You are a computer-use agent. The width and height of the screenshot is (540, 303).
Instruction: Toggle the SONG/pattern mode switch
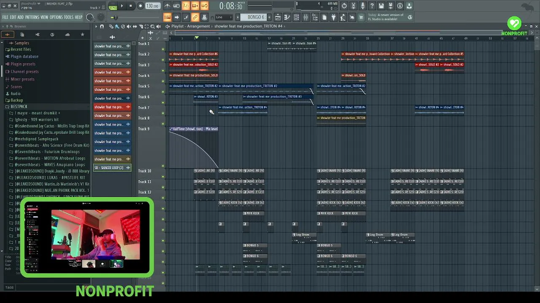(x=113, y=6)
